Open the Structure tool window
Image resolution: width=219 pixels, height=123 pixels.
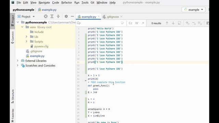13,96
